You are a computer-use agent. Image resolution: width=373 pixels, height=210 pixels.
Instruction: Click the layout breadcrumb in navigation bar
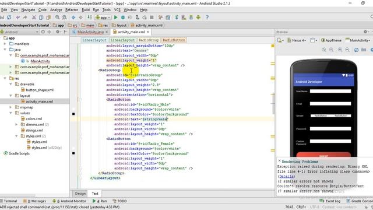[119, 25]
